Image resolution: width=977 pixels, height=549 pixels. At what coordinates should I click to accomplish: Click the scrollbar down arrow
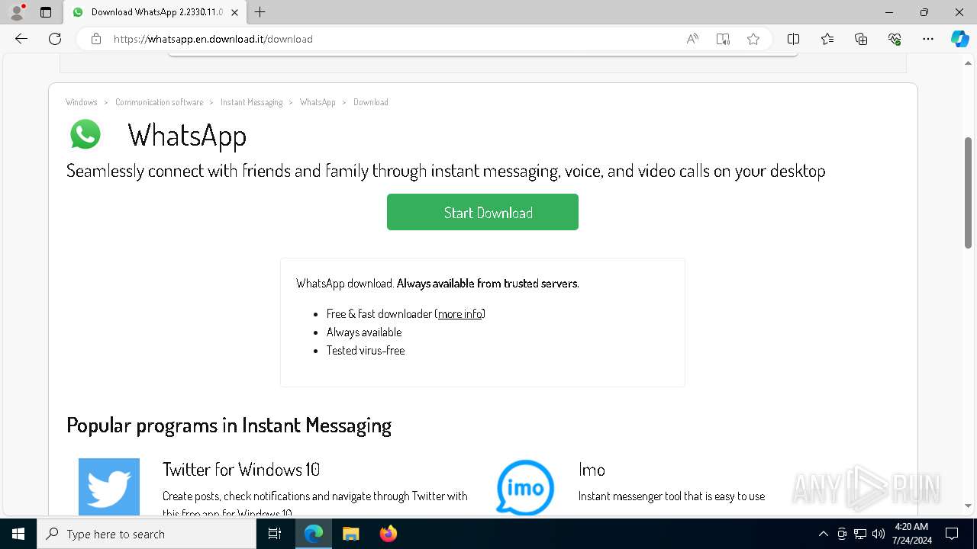(x=968, y=506)
